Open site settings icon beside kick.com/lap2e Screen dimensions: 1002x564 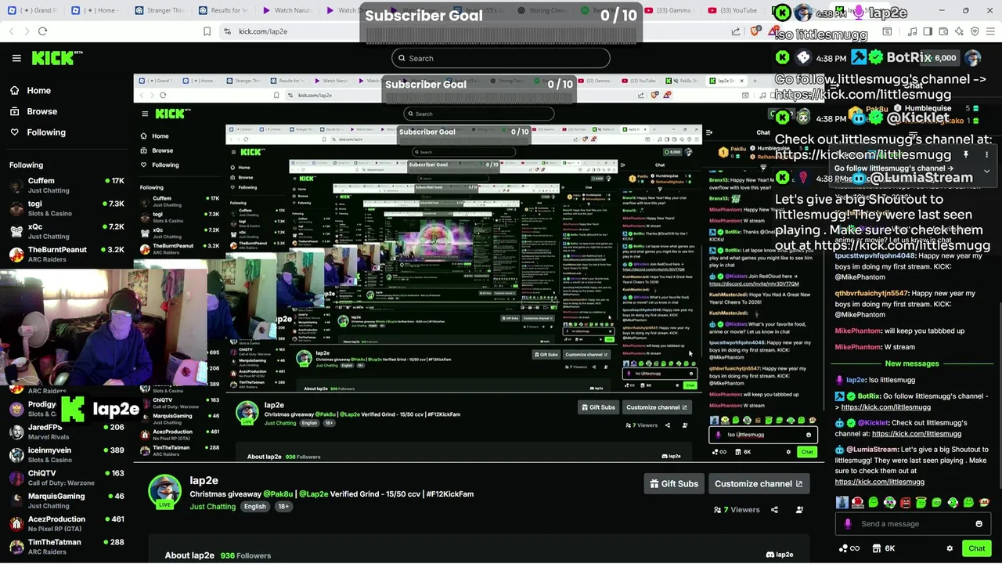227,31
